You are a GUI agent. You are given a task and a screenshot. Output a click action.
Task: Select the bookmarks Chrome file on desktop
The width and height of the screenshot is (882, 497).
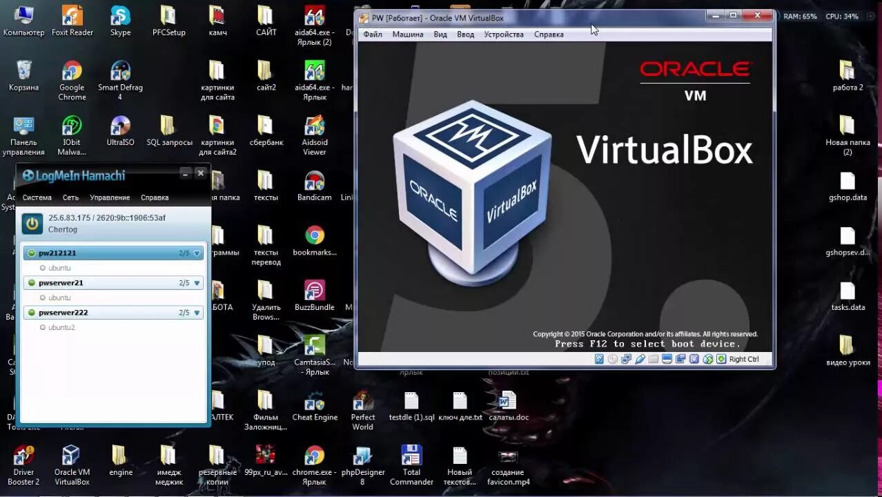pyautogui.click(x=315, y=241)
